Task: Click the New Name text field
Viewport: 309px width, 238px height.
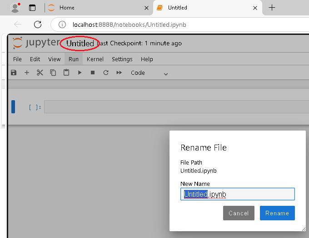Action: tap(238, 194)
